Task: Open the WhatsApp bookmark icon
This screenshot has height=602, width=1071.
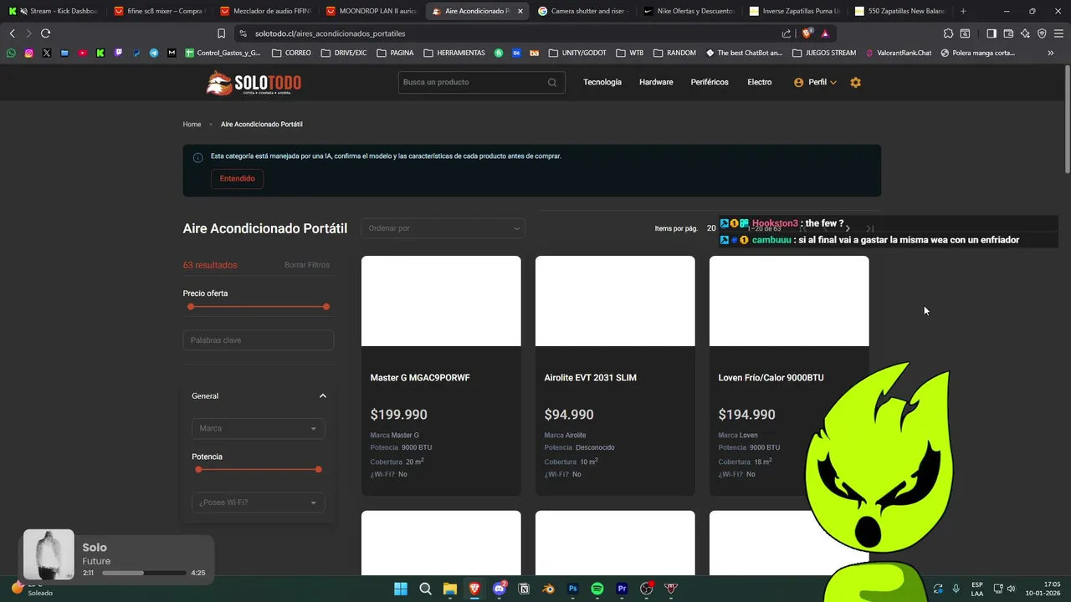Action: pos(11,53)
